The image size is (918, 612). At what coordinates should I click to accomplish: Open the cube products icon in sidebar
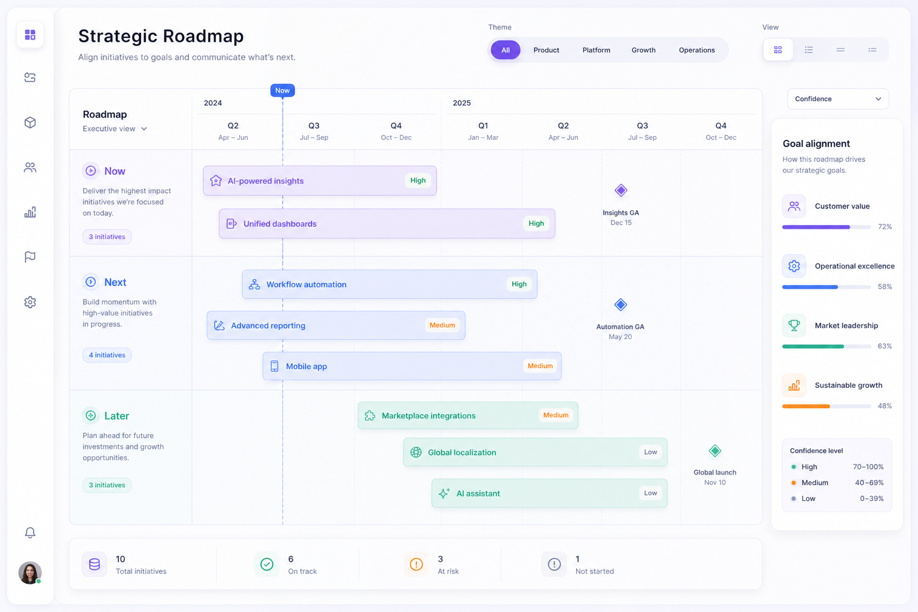(x=30, y=123)
